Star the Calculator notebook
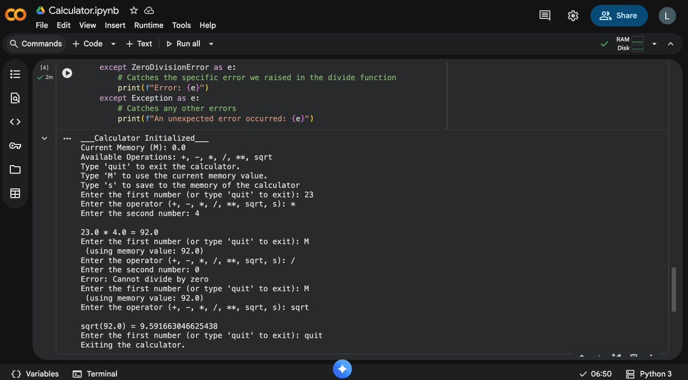This screenshot has height=380, width=688. click(x=133, y=10)
